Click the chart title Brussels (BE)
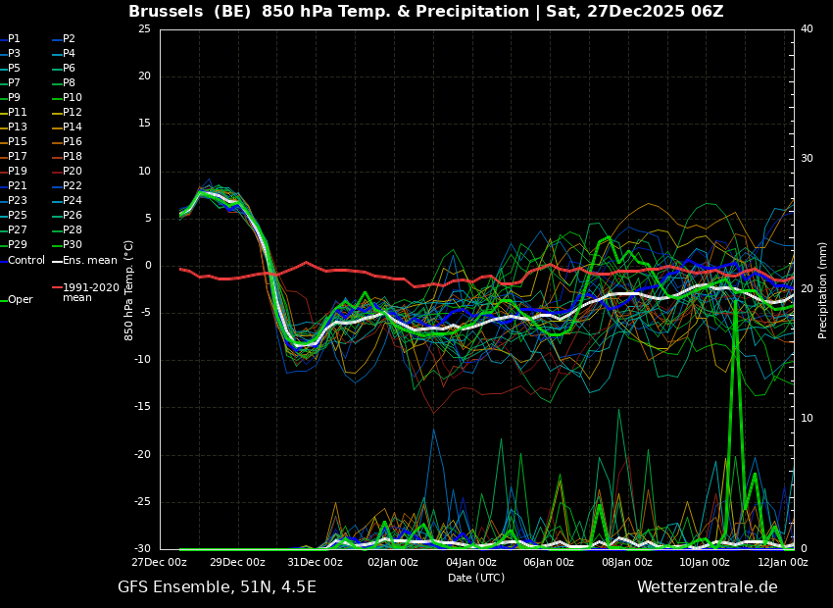Image resolution: width=833 pixels, height=608 pixels. [189, 11]
